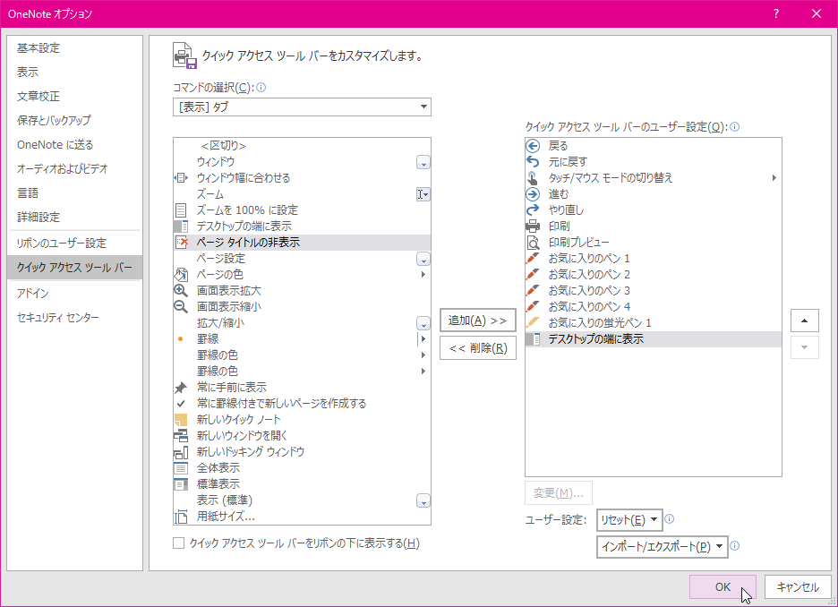Image resolution: width=838 pixels, height=607 pixels.
Task: Open the リセット dropdown
Action: 629,520
